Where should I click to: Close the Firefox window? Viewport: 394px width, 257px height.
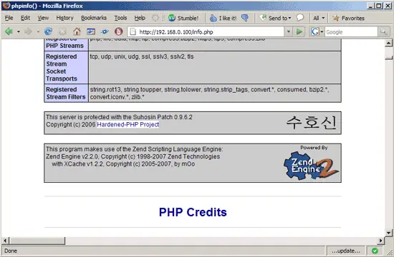[x=388, y=6]
